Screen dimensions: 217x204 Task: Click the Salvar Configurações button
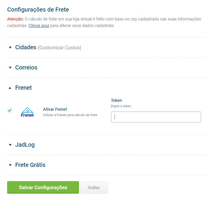(43, 187)
